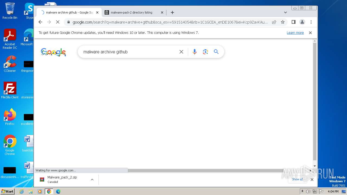This screenshot has height=195, width=347.
Task: Open a new browser tab
Action: click(x=172, y=12)
